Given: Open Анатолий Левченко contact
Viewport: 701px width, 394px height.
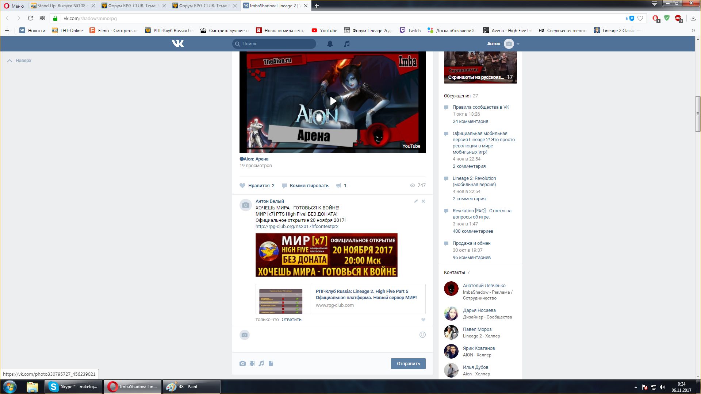Looking at the screenshot, I should 484,286.
